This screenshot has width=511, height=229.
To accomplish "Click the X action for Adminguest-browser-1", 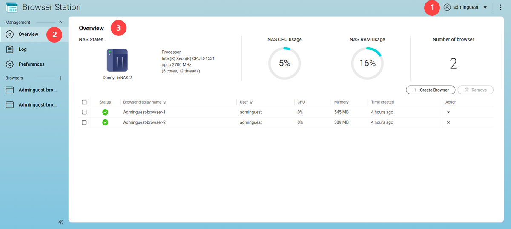I will pyautogui.click(x=448, y=112).
